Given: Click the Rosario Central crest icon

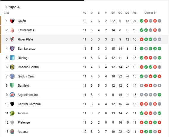Looking at the screenshot, I should [12, 67].
